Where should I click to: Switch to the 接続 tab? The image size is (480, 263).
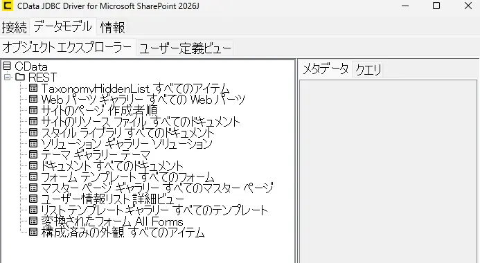click(x=15, y=27)
